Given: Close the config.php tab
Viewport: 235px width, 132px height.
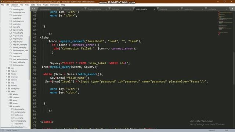Looking at the screenshot, I should 226,9.
